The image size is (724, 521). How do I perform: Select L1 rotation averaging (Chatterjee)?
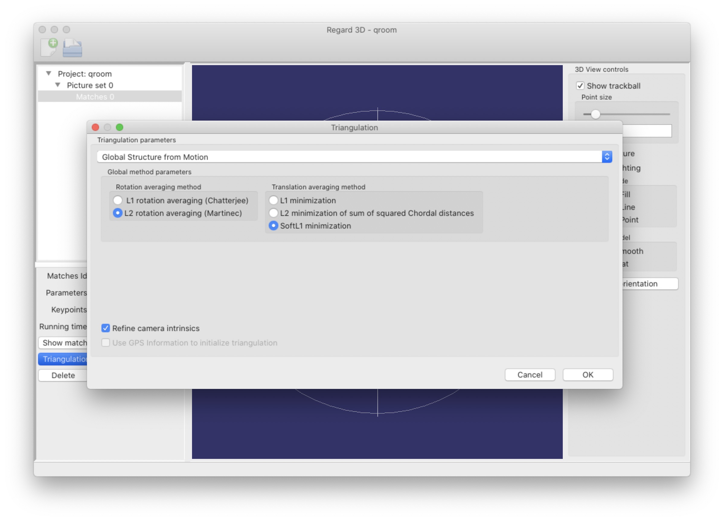(x=118, y=200)
